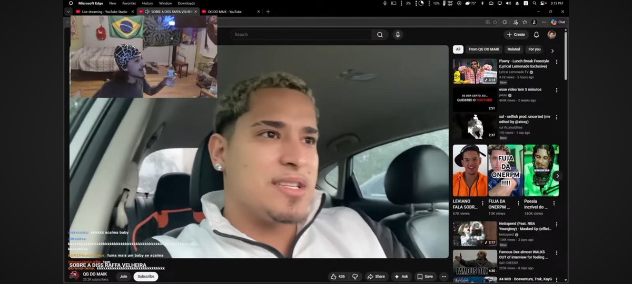Focus the YouTube search field
Screen dimensions: 632x284
[301, 35]
